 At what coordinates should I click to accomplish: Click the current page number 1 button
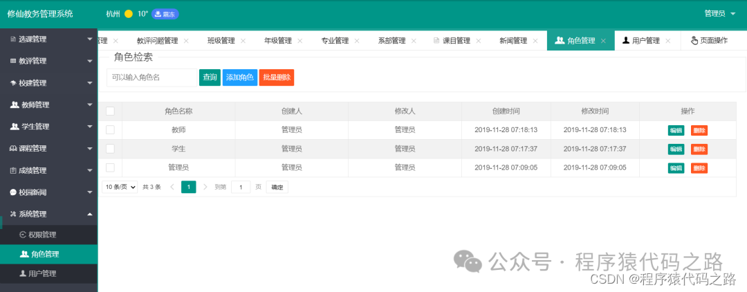[189, 188]
